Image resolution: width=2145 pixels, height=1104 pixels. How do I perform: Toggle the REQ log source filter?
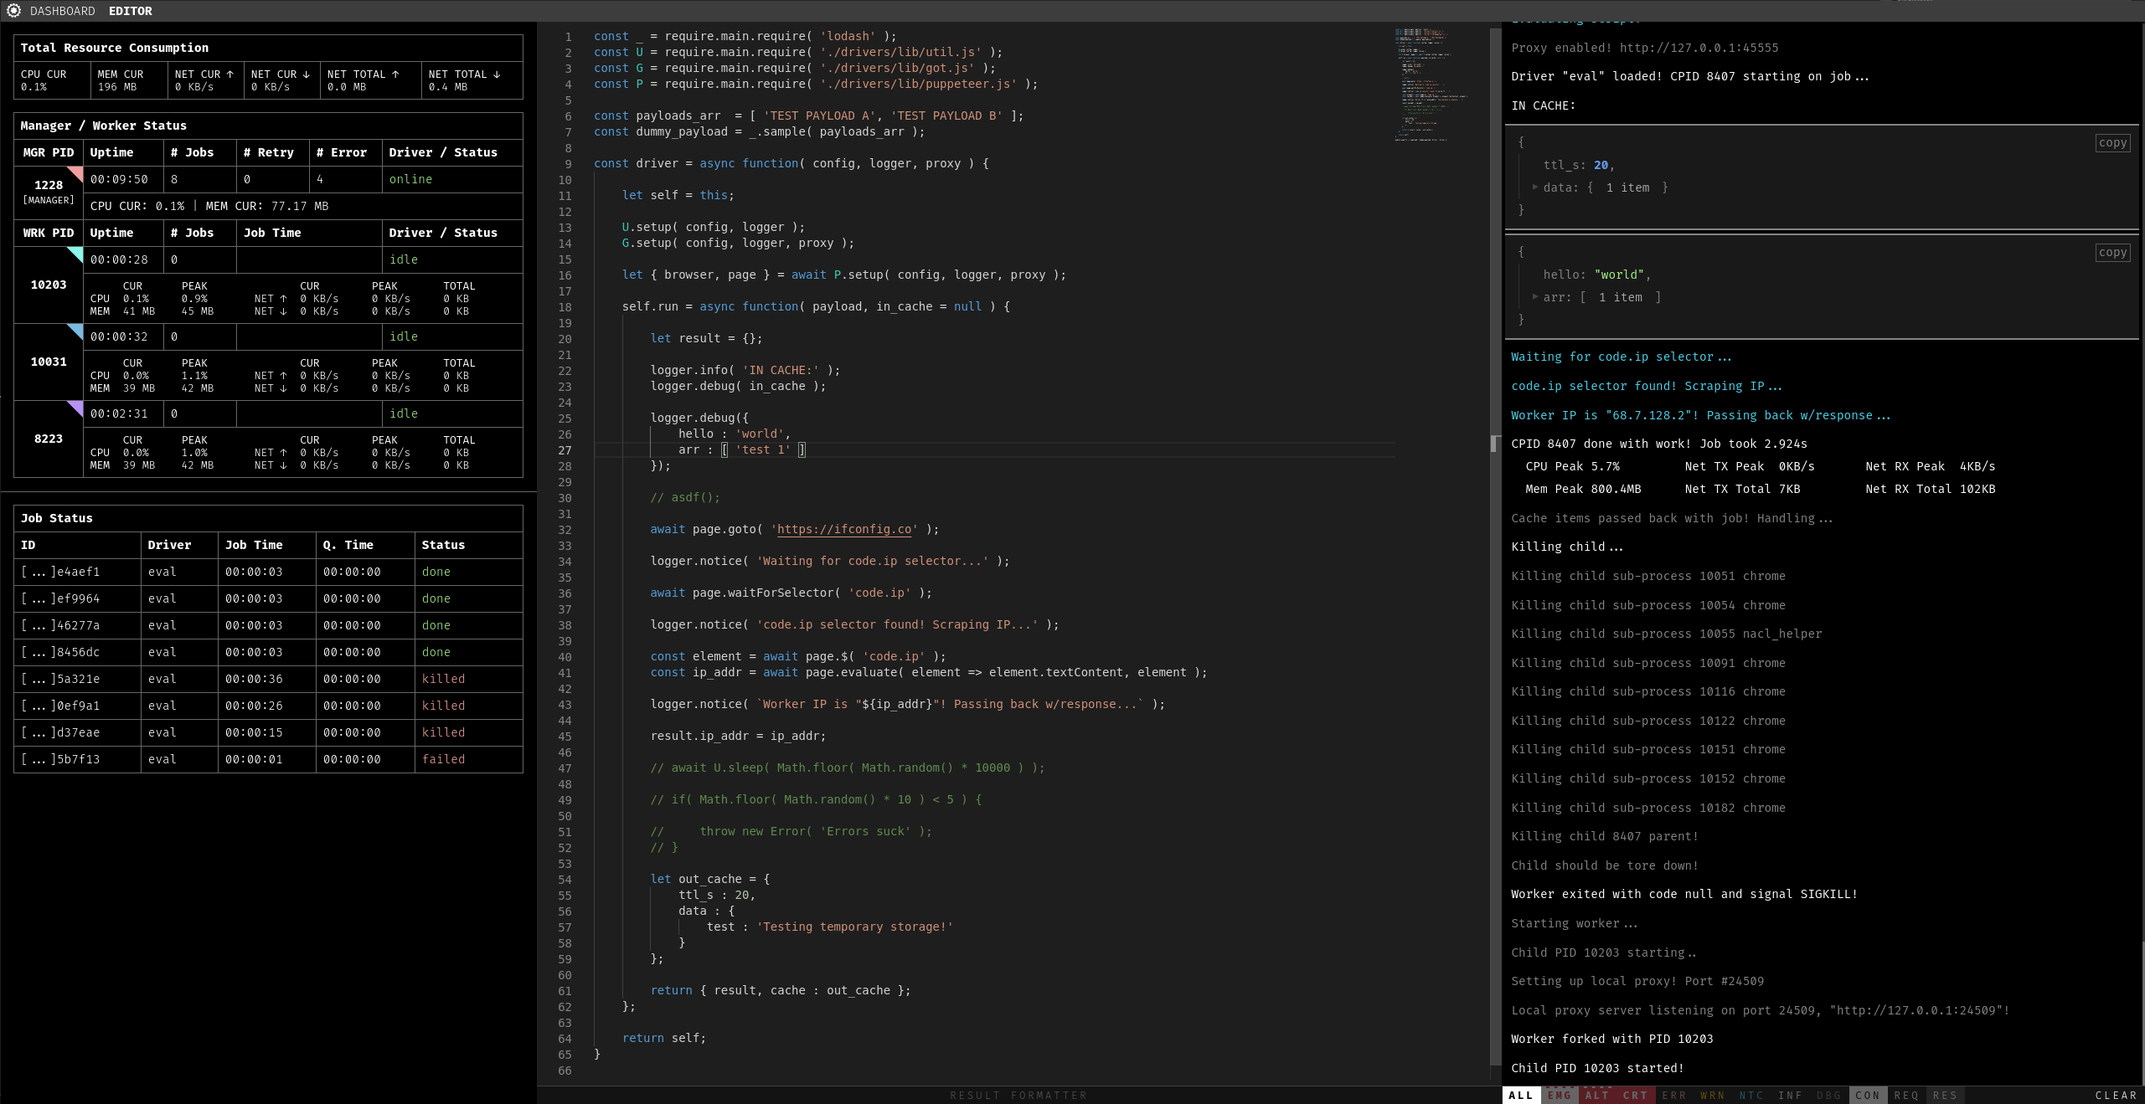pyautogui.click(x=1906, y=1095)
